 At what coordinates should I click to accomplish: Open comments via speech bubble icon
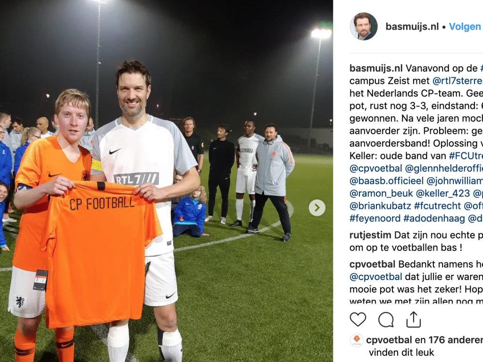386,319
